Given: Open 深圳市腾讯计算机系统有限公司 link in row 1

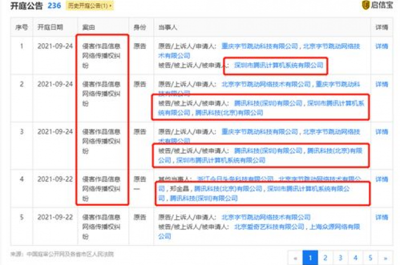Looking at the screenshot, I should click(279, 65).
